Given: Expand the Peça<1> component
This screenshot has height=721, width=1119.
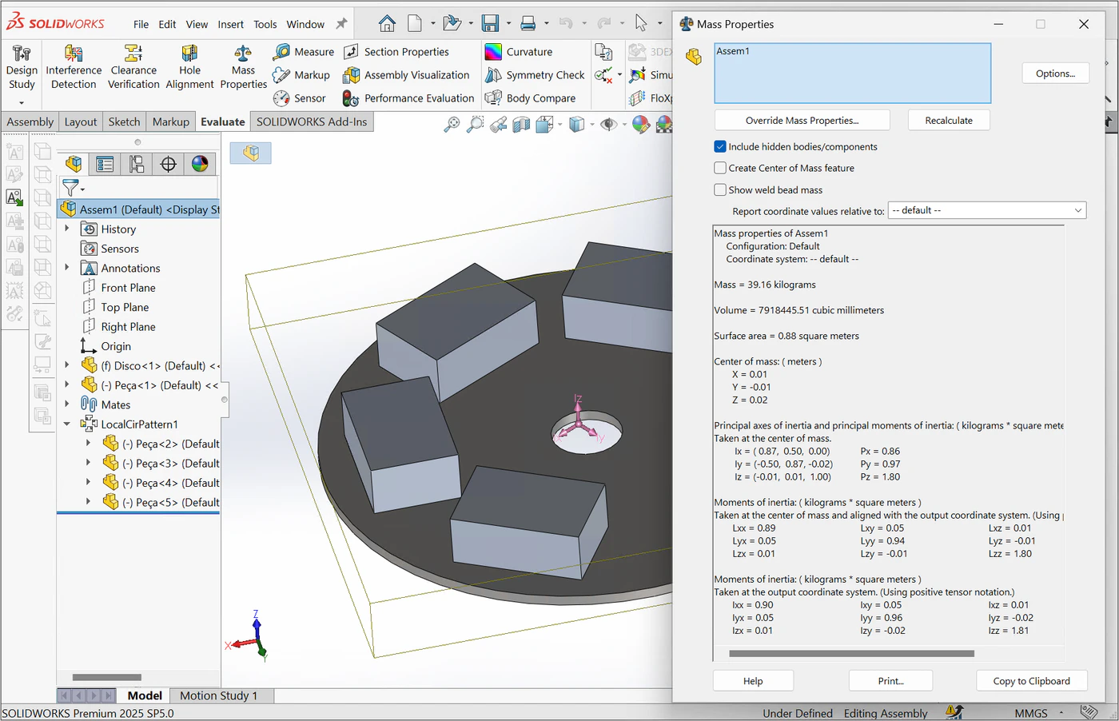Looking at the screenshot, I should [x=67, y=384].
